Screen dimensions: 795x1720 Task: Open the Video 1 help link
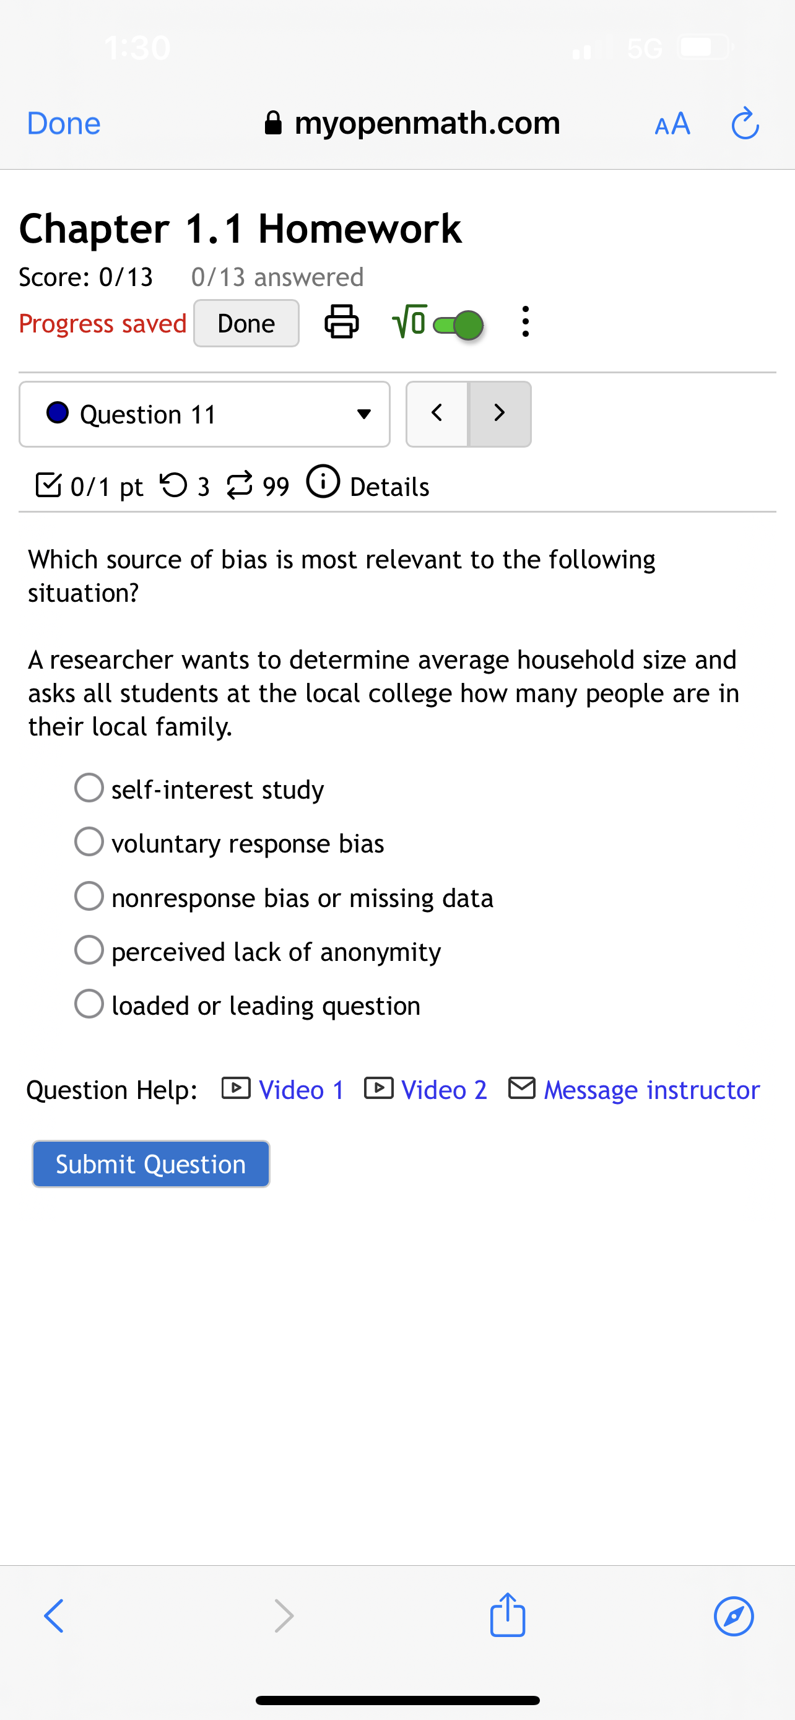(x=300, y=1090)
